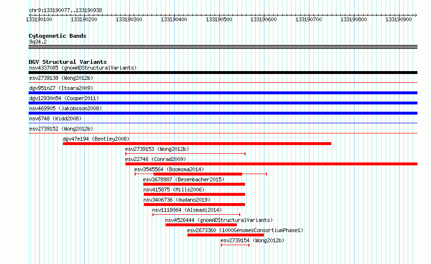Viewport: 431px width, 264px height.
Task: Click ruler position 133190400
Action: pos(174,19)
